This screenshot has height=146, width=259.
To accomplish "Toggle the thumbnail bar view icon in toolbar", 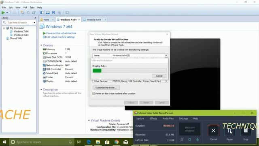I will click(x=48, y=13).
